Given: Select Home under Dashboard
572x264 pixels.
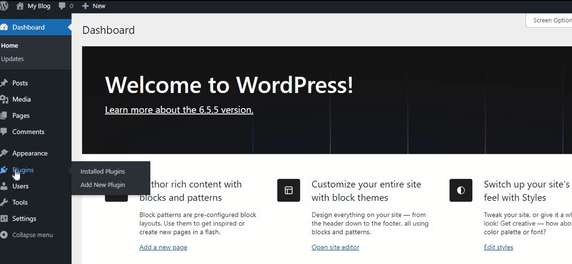Looking at the screenshot, I should point(10,46).
